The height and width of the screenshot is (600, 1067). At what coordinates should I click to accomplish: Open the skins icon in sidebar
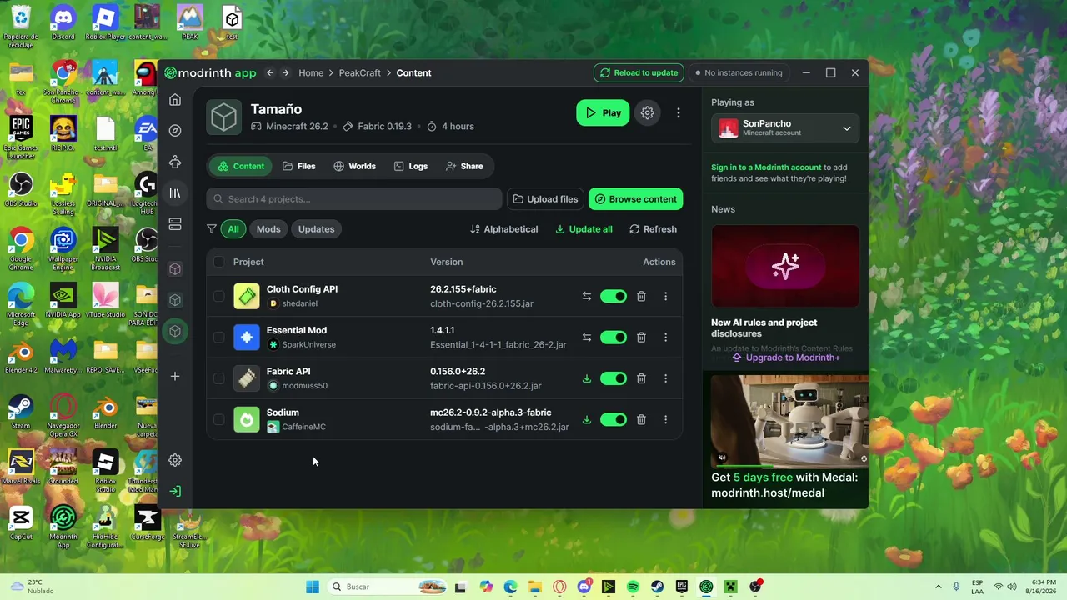[x=175, y=162]
